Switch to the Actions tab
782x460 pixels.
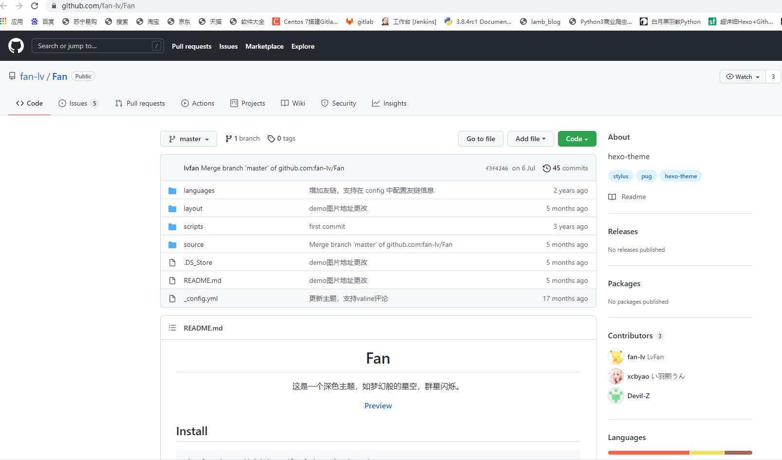pyautogui.click(x=198, y=103)
